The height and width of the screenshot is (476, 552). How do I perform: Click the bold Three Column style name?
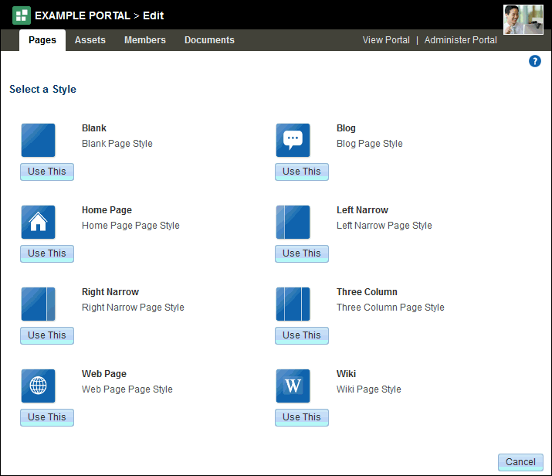pyautogui.click(x=367, y=292)
